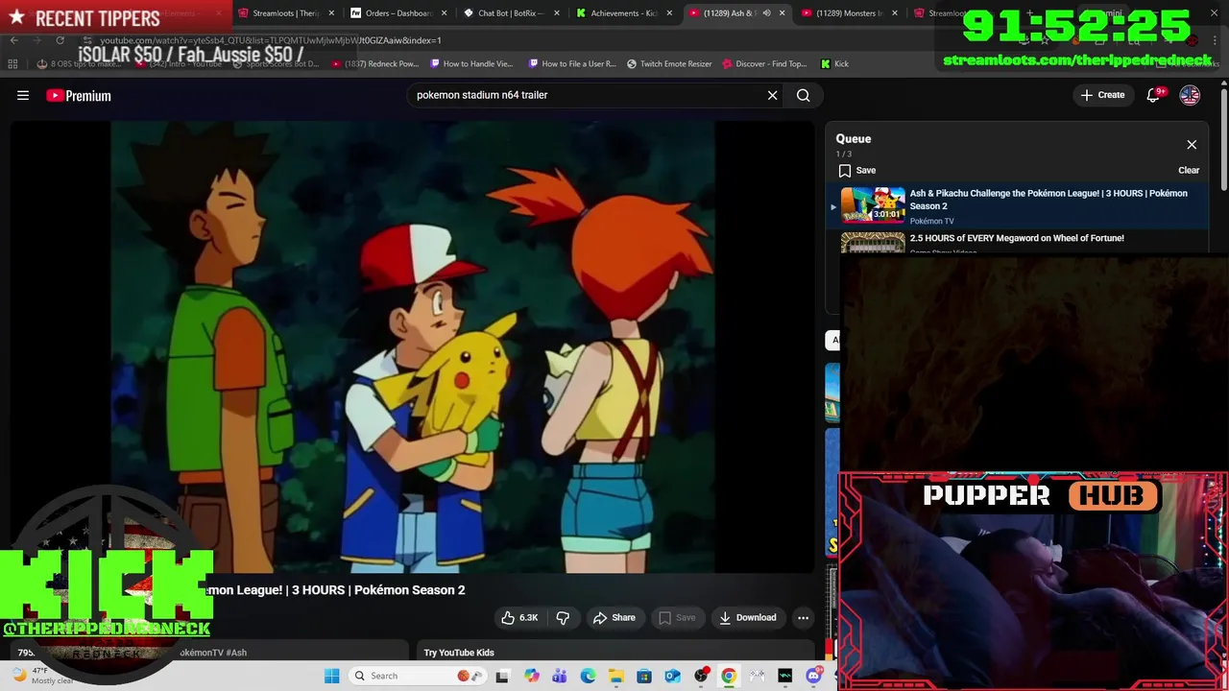Close the Chat Bot | BotRix tab

pos(557,13)
